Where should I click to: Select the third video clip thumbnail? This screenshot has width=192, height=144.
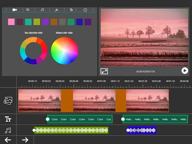pos(147,100)
